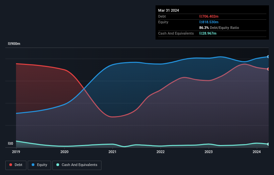Toggle the Debt legend button
Screen dimensions: 274x175
click(x=16, y=165)
